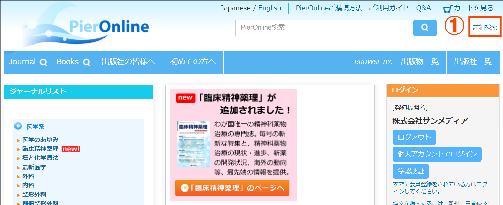Browse by 出版物一覧
Image resolution: width=503 pixels, height=205 pixels.
(x=420, y=62)
